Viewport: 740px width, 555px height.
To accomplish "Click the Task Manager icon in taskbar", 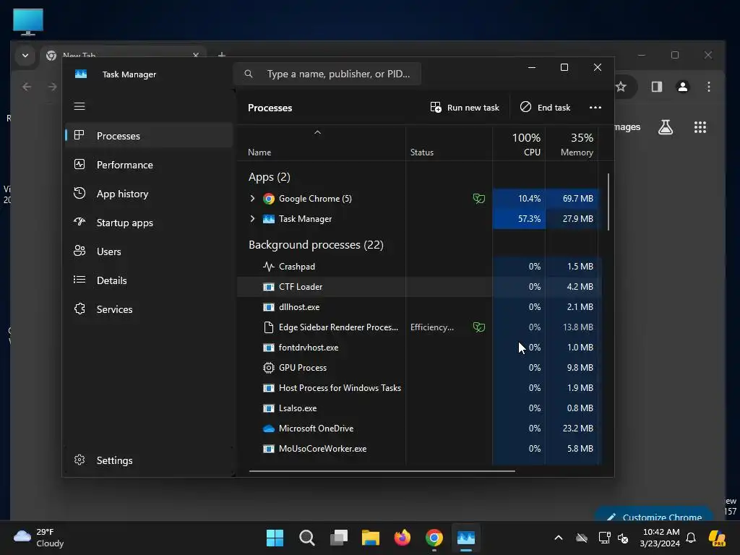I will coord(466,538).
